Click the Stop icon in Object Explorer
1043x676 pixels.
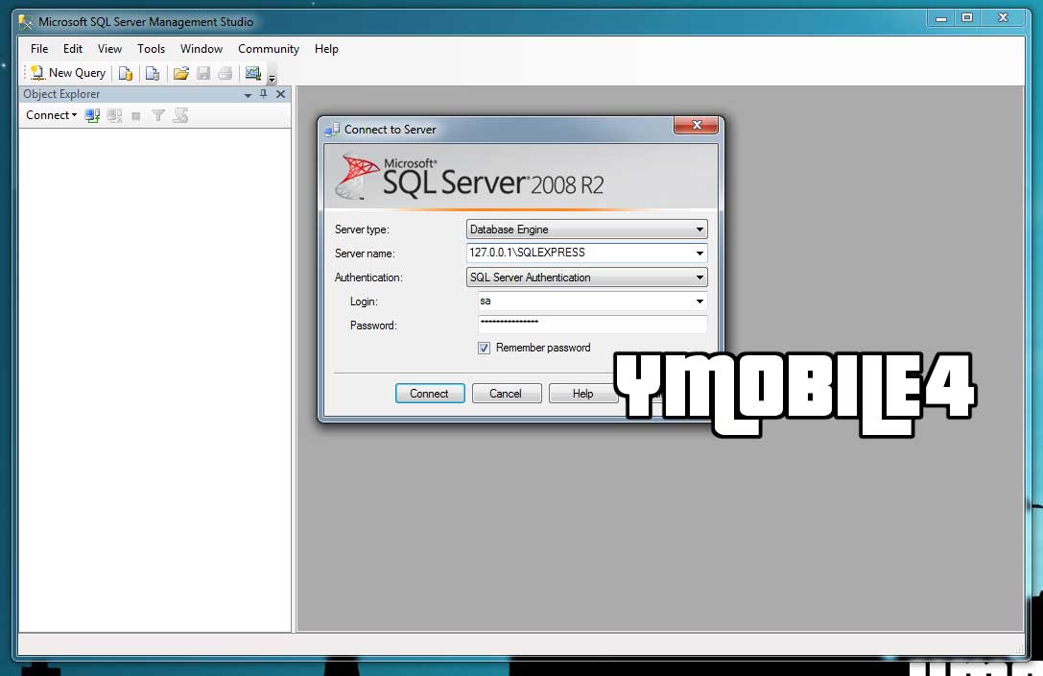(135, 116)
